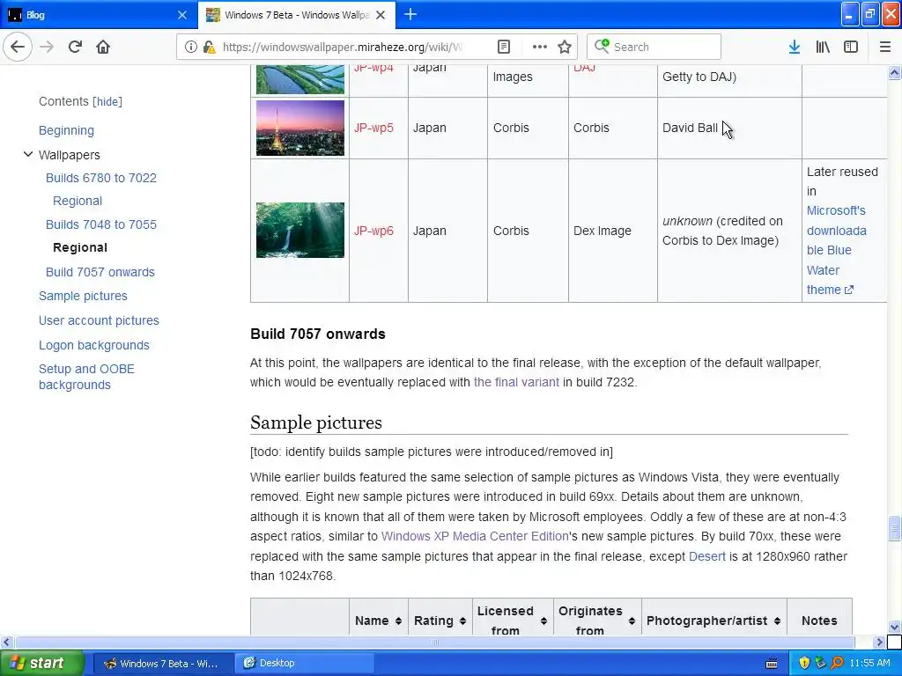Viewport: 902px width, 676px height.
Task: Close the Blog tab
Action: coord(181,15)
